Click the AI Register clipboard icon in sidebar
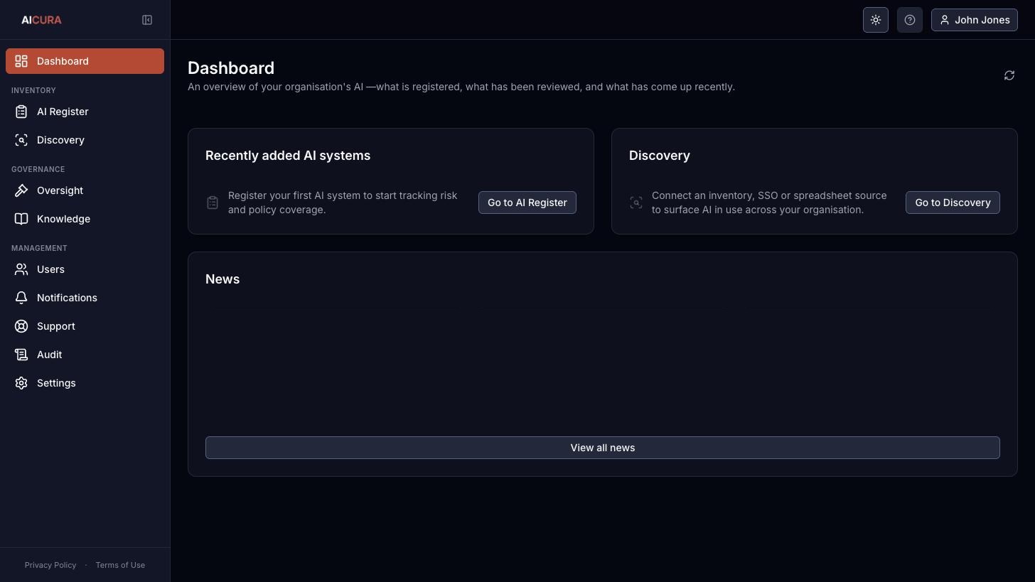 pyautogui.click(x=21, y=112)
